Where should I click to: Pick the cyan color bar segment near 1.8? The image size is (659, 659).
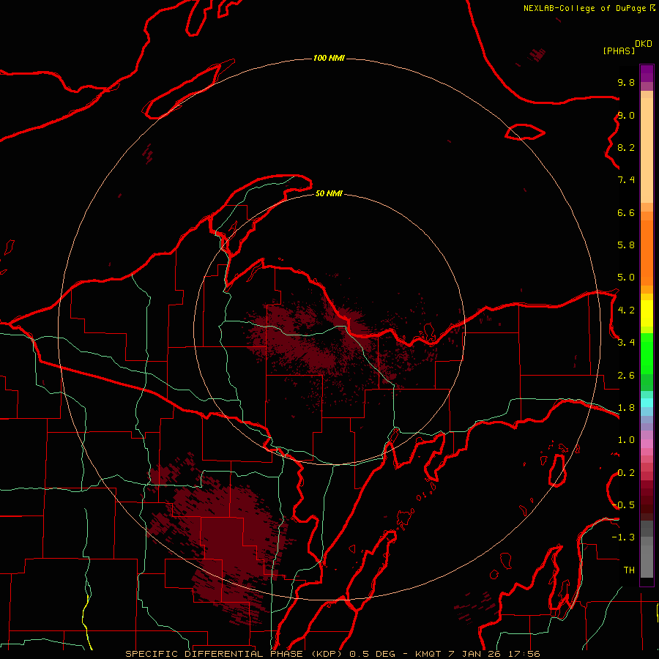[647, 403]
